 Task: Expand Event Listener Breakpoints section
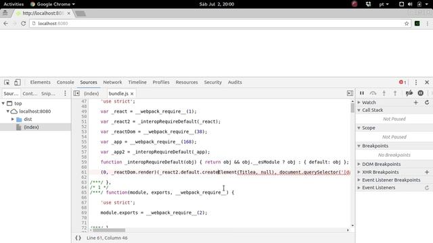coord(359,180)
